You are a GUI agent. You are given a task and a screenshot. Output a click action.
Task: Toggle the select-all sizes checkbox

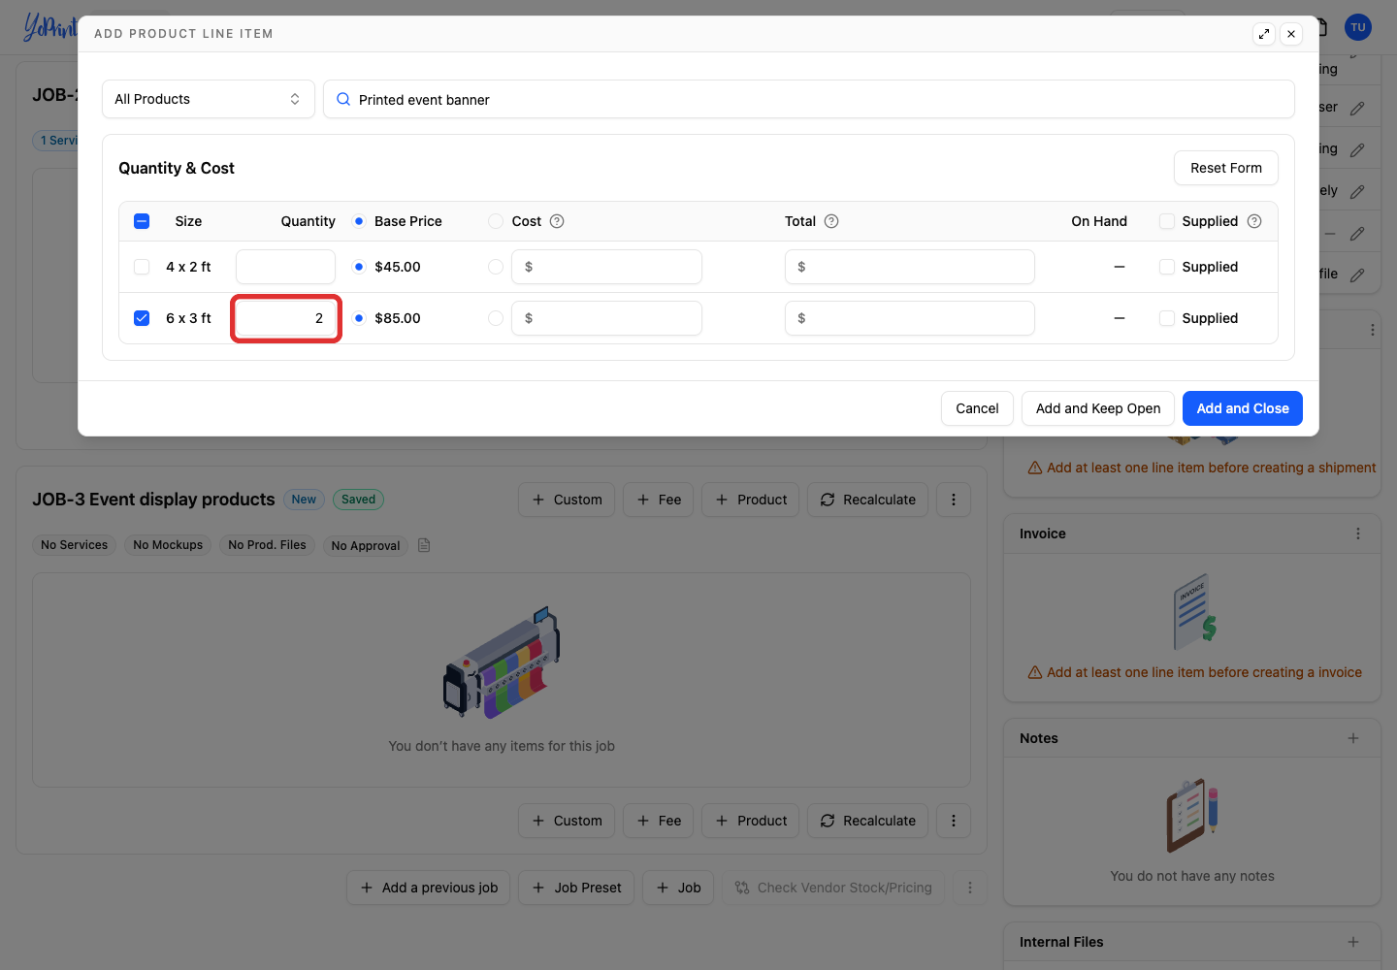142,221
